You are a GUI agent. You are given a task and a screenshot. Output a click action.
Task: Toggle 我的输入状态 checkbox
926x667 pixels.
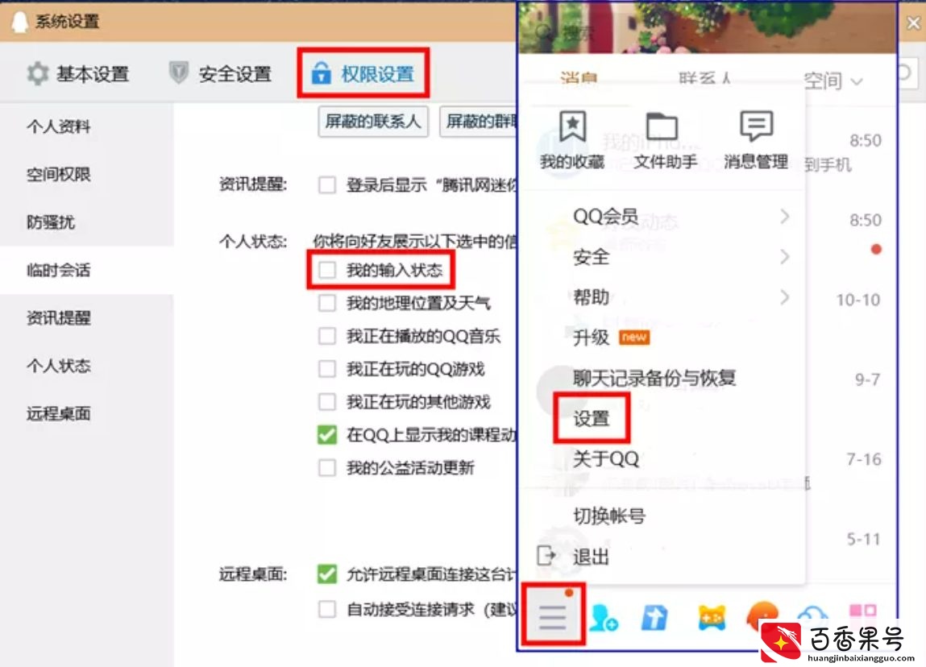tap(326, 270)
